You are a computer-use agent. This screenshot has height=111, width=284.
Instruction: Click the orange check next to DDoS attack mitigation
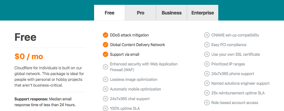pos(105,35)
